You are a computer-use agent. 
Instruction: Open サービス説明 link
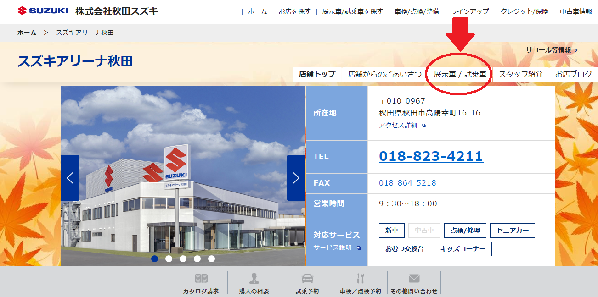(333, 247)
